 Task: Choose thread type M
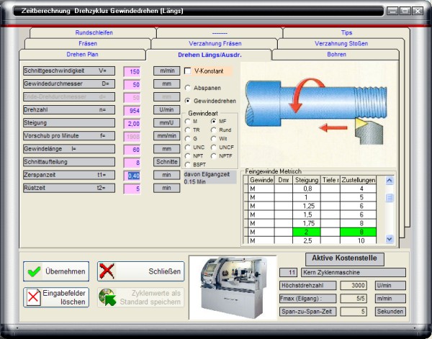point(188,121)
